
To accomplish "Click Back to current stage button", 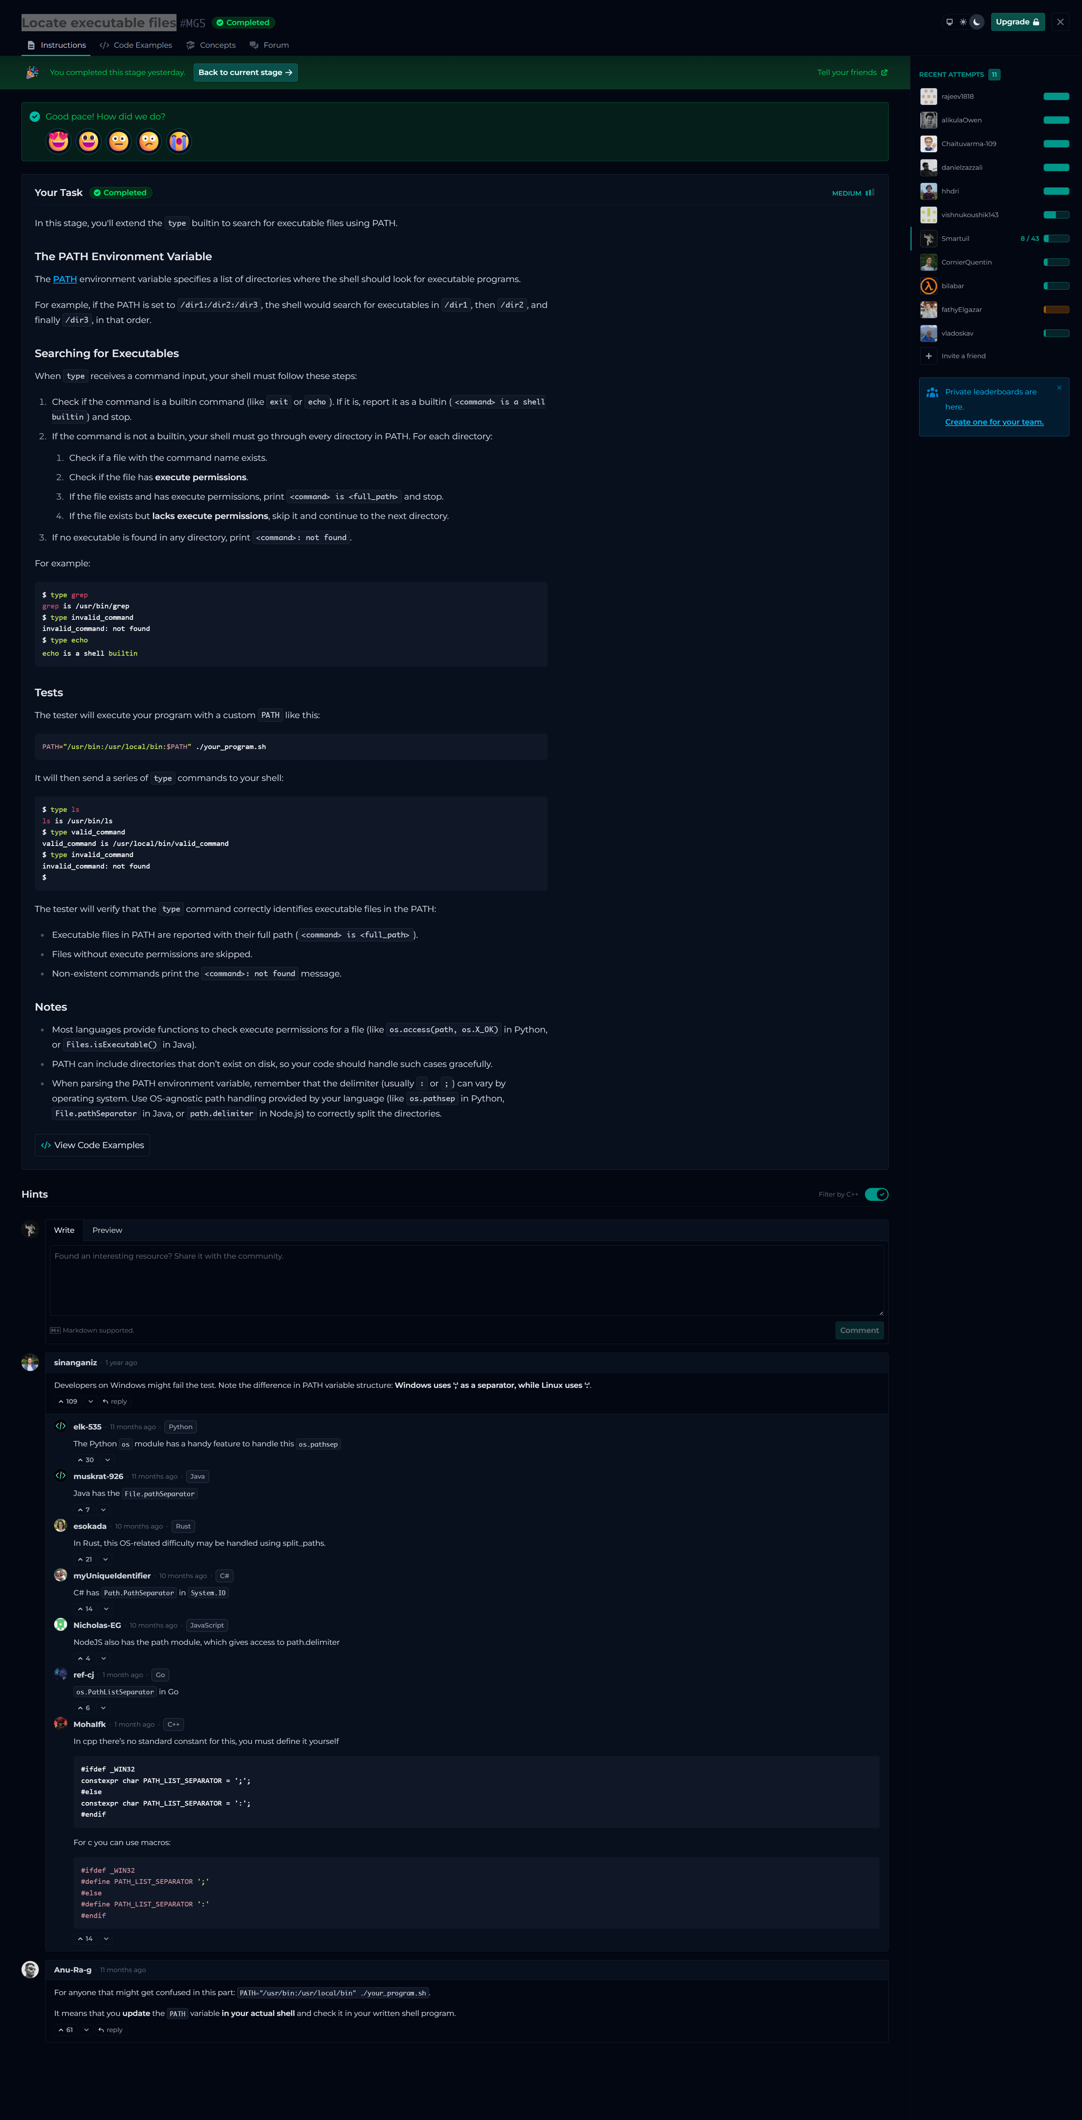I will (x=245, y=72).
